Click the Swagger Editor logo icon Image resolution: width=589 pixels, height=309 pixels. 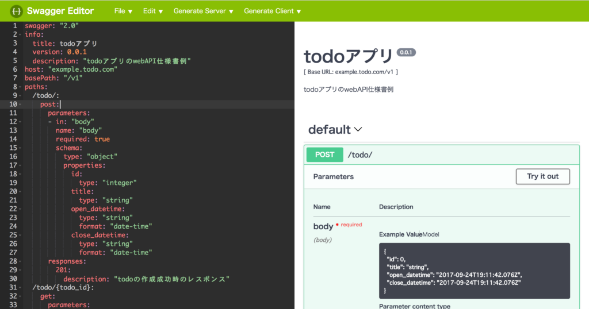click(x=17, y=11)
